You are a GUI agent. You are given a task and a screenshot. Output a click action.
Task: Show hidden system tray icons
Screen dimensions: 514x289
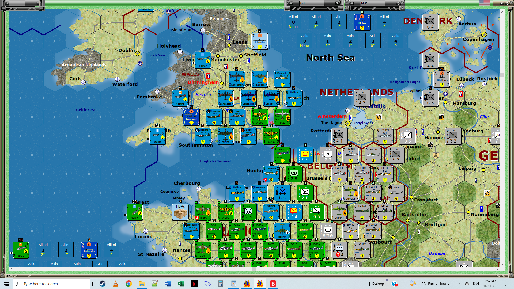(x=459, y=284)
